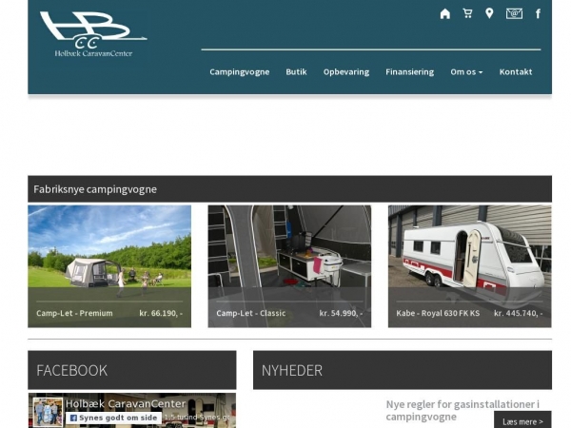571x428 pixels.
Task: Click the Facebook page profile picture
Action: 48,412
